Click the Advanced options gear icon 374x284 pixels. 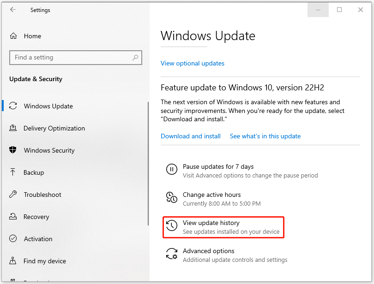point(172,254)
